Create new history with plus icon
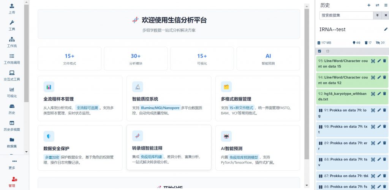The height and width of the screenshot is (190, 389). coord(368,5)
